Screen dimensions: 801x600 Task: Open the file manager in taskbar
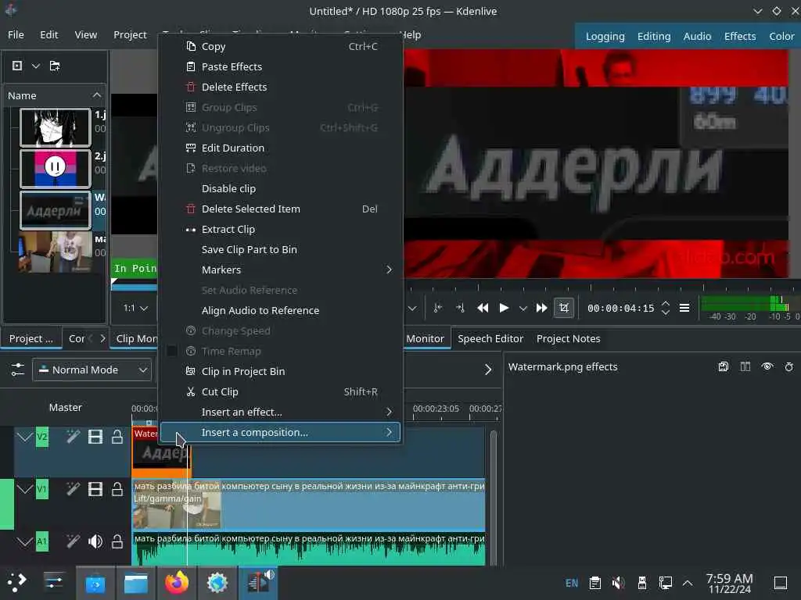[x=136, y=583]
